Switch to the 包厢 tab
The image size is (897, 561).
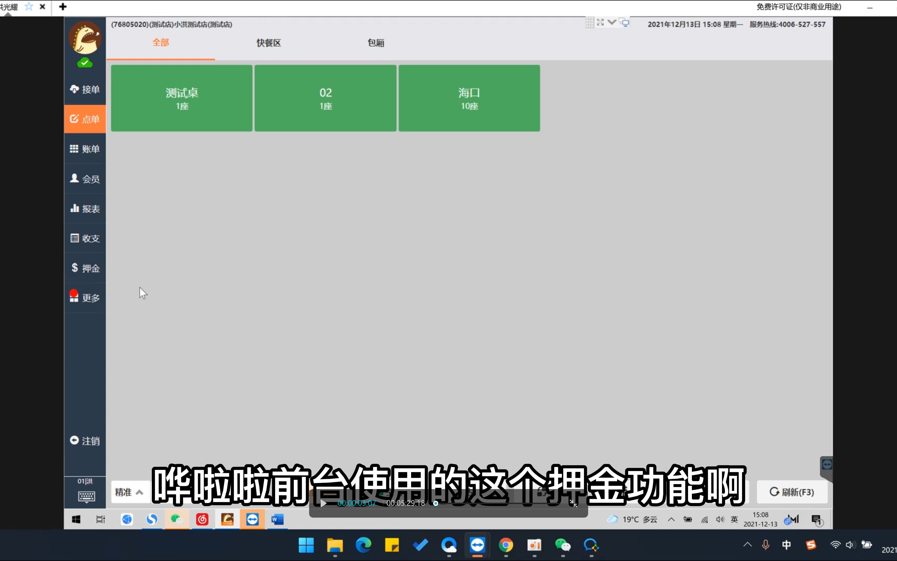tap(376, 43)
